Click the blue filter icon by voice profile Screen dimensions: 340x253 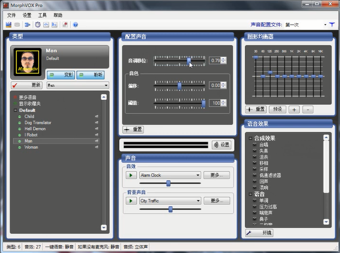coord(332,25)
